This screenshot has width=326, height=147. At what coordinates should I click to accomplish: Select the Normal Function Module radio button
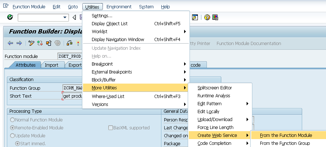click(x=13, y=120)
